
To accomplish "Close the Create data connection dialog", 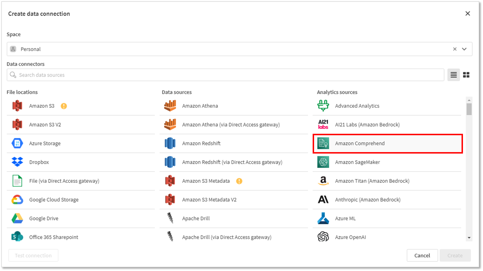I will 468,13.
